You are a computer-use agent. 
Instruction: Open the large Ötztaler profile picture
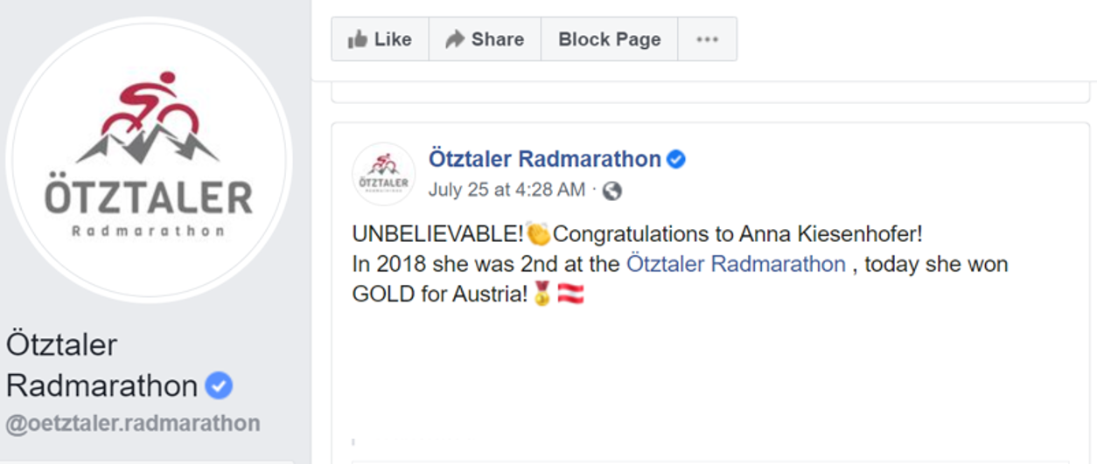tap(149, 161)
